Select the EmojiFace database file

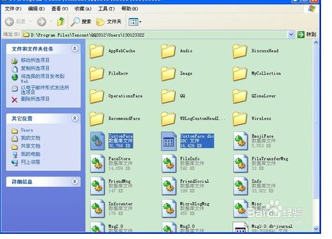point(254,141)
